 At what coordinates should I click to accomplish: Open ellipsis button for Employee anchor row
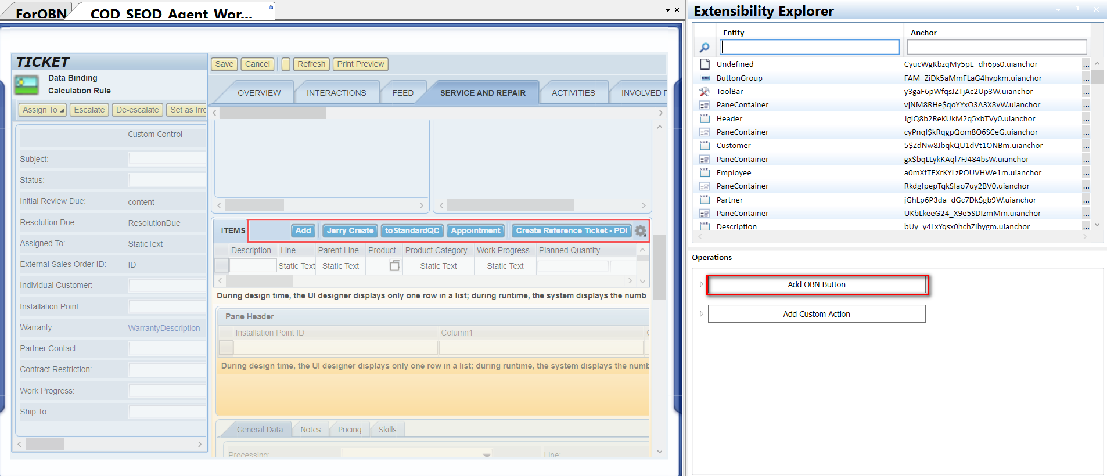pos(1086,173)
